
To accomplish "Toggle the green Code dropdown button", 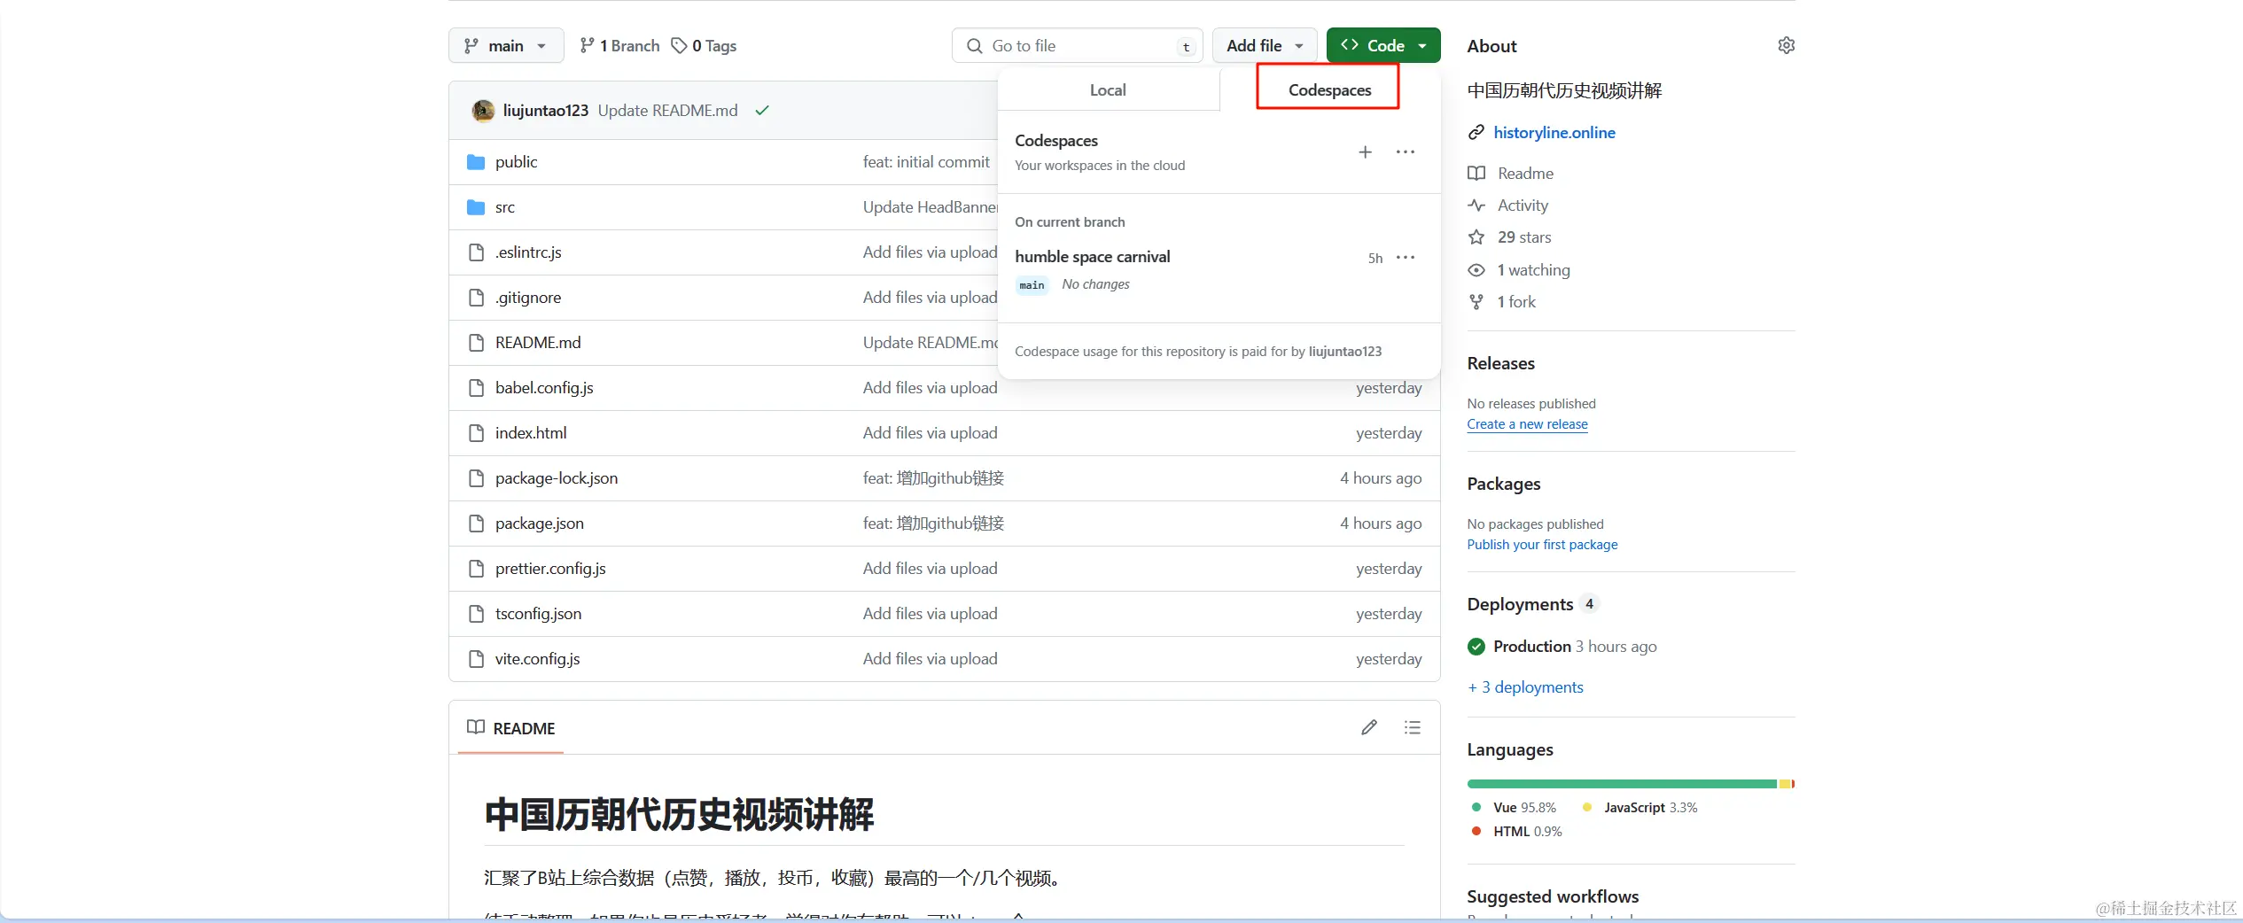I will 1383,45.
